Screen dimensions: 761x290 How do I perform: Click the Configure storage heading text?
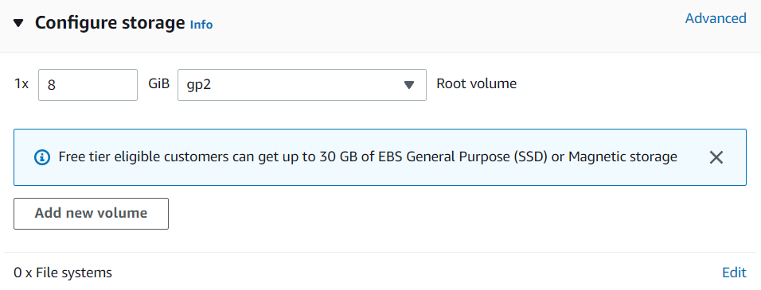coord(110,23)
